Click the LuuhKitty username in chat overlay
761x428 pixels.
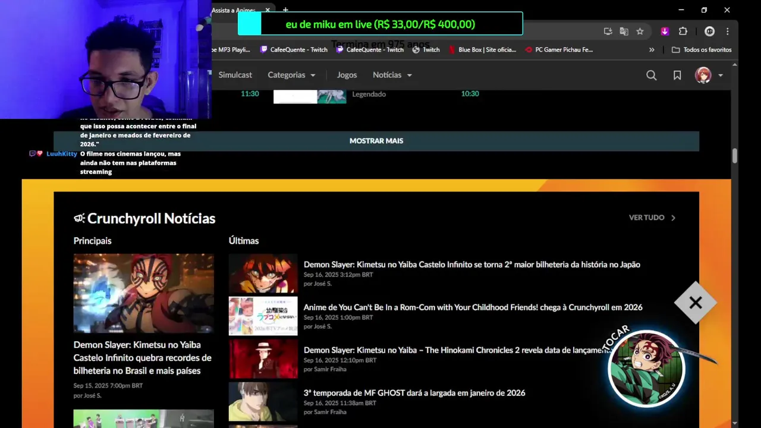62,154
